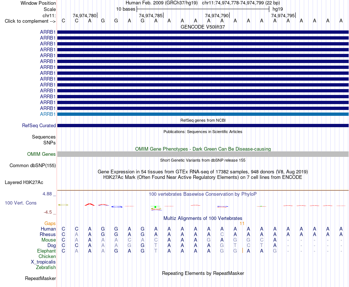Screen dimensions: 349x287
Task: Select the Rhesus alignment row label
Action: click(48, 235)
